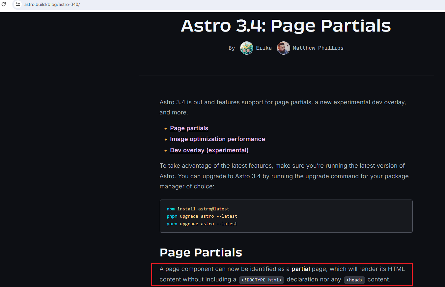
Task: Click the pnpm upgrade astro --latest line
Action: point(202,216)
